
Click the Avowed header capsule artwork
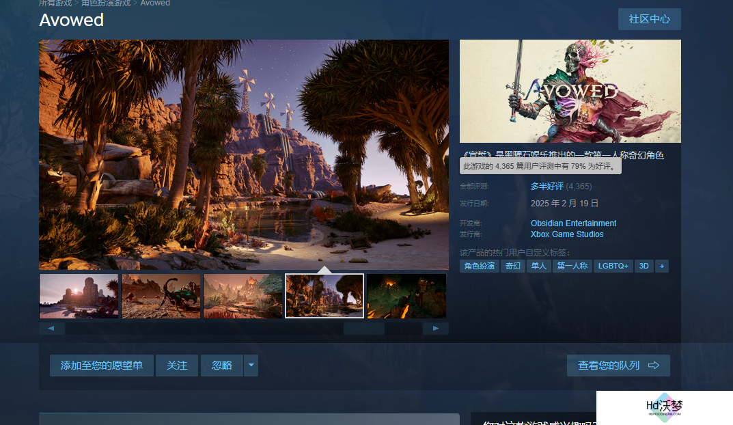pos(570,91)
